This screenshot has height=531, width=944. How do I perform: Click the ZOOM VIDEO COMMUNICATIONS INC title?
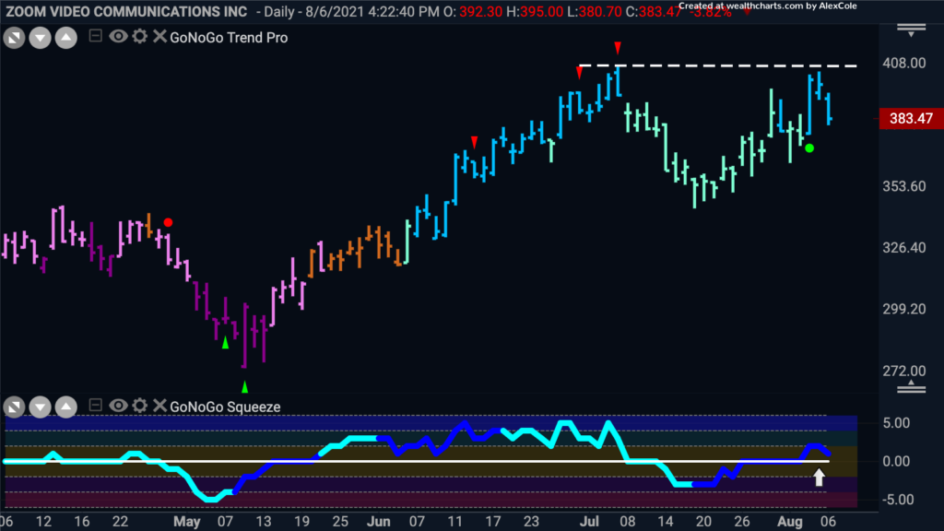pos(126,11)
